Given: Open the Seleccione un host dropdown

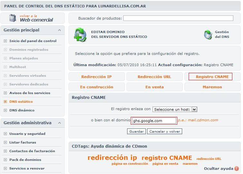Looking at the screenshot, I should (175, 109).
